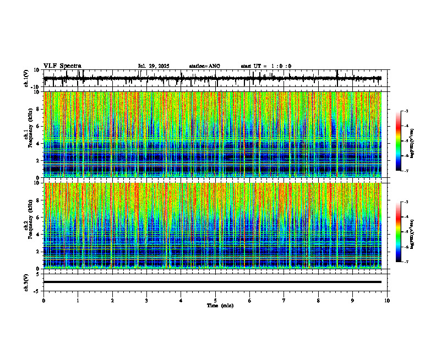Click time axis tick label "0"

(43, 301)
